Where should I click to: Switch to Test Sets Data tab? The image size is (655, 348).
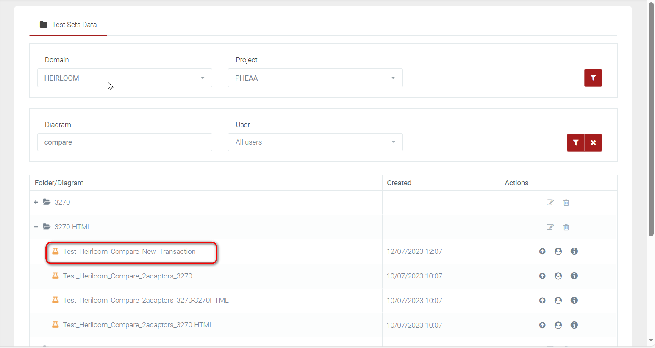point(68,25)
